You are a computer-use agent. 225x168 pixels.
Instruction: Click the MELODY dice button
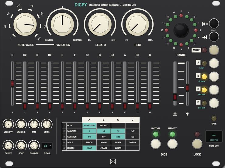click(172, 144)
